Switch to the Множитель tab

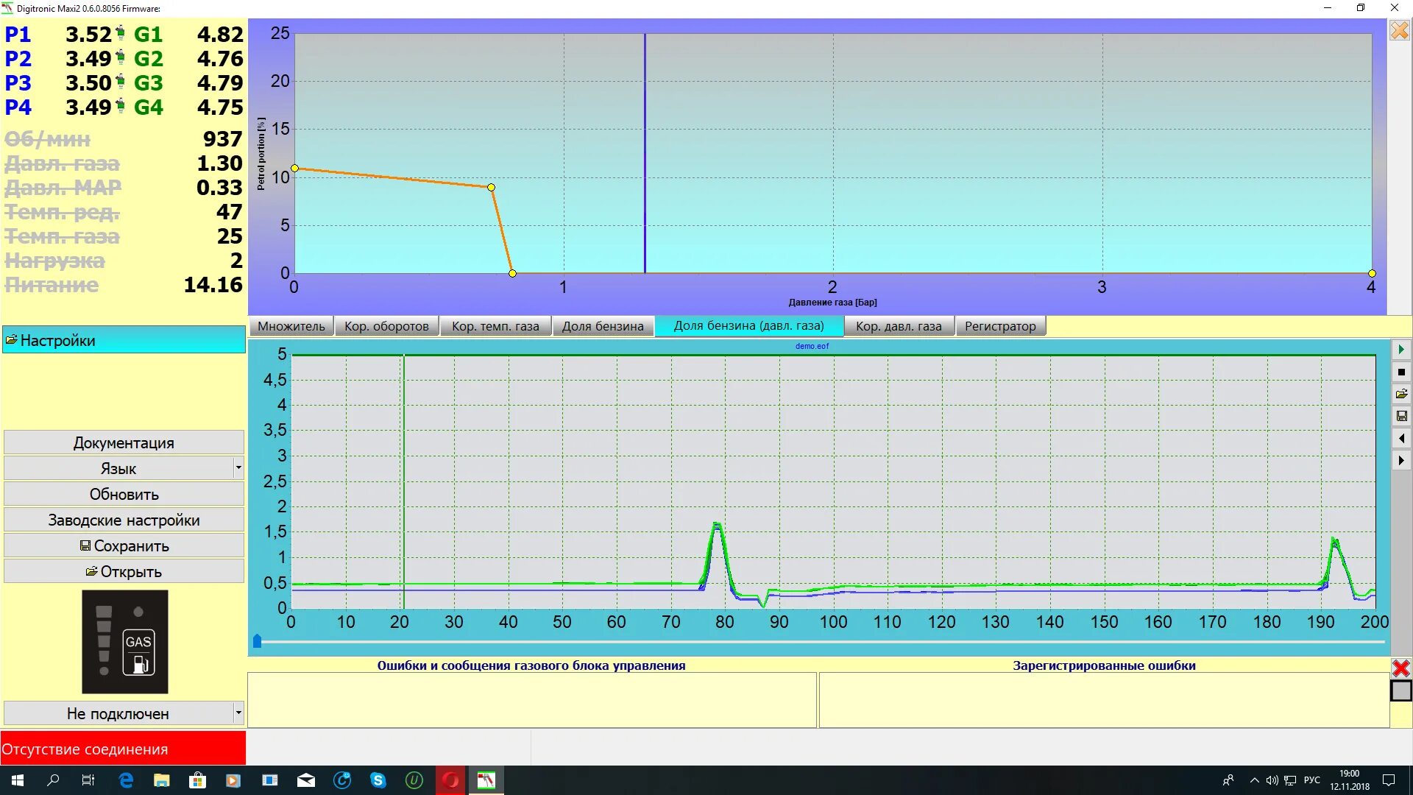click(291, 326)
